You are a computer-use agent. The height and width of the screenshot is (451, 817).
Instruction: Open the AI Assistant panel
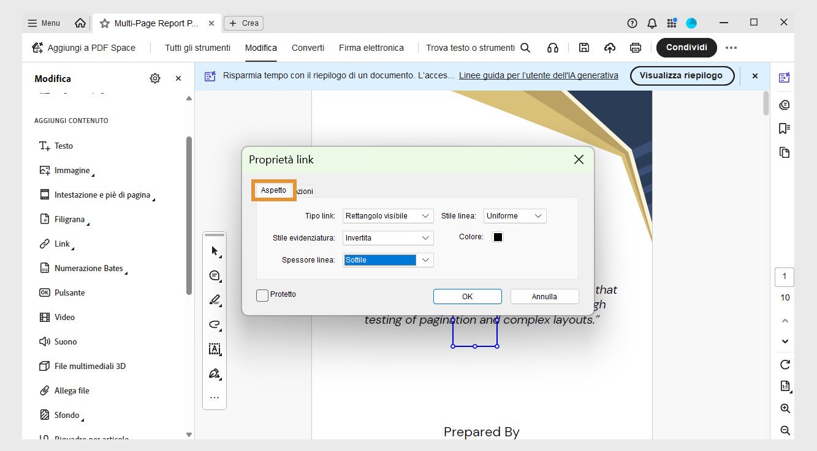(x=784, y=77)
